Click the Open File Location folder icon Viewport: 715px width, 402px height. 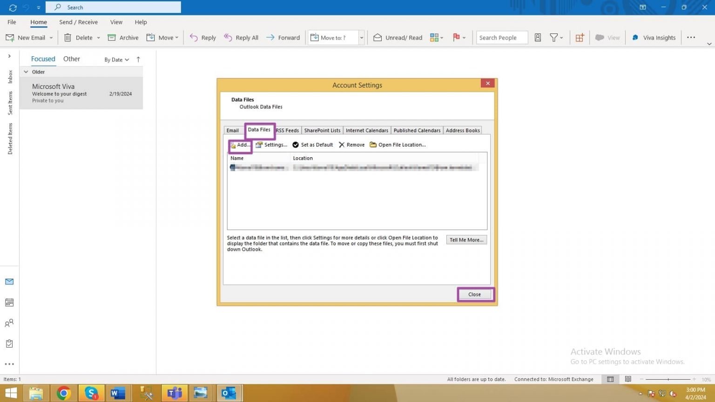click(373, 145)
